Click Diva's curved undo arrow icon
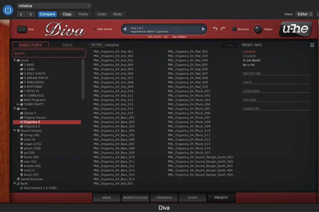This screenshot has height=212, width=319. [x=215, y=29]
